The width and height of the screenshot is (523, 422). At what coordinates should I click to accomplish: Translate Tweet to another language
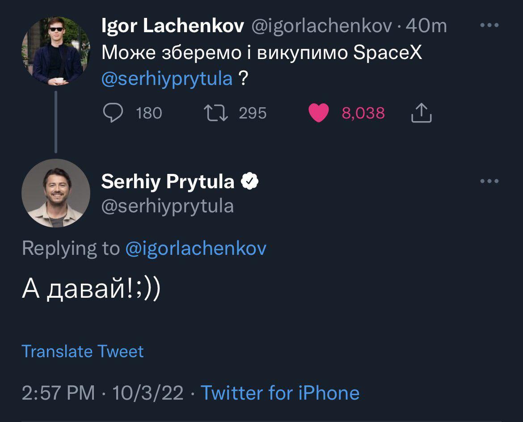tap(83, 351)
